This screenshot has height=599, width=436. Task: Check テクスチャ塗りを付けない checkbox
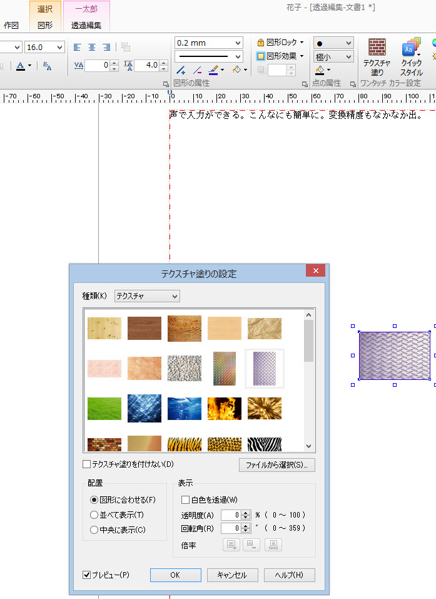coord(87,464)
